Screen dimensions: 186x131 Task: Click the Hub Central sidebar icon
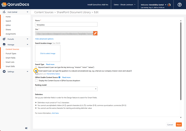(x=4, y=12)
